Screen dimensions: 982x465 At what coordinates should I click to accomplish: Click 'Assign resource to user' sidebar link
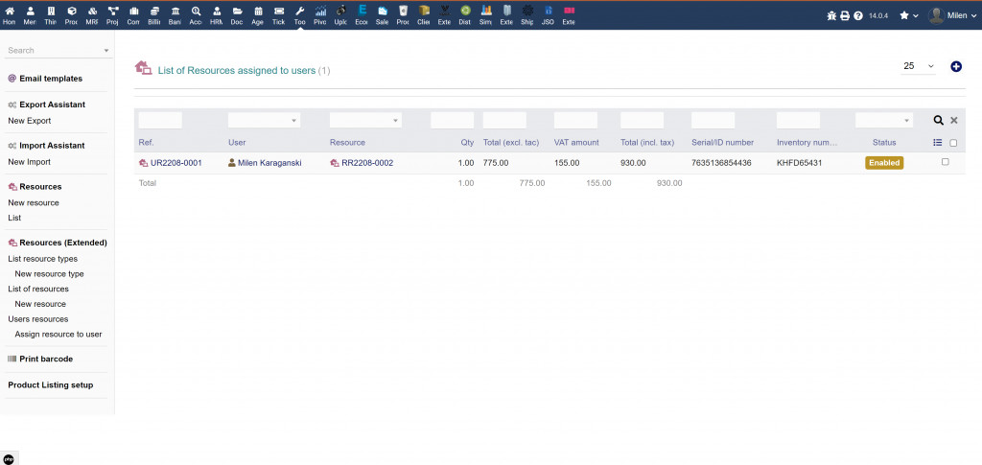(x=58, y=335)
